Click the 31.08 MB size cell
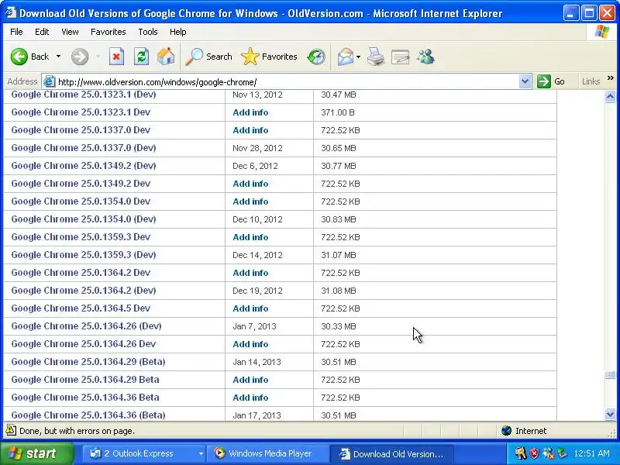 tap(339, 291)
